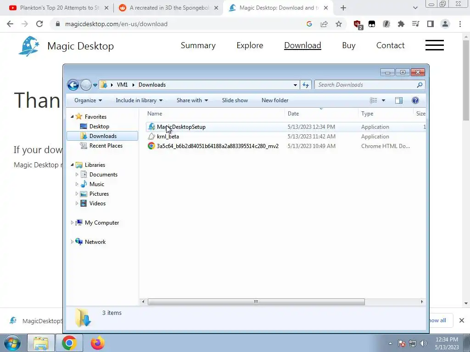
Task: Click VM1 in the Explorer breadcrumb
Action: (x=122, y=85)
